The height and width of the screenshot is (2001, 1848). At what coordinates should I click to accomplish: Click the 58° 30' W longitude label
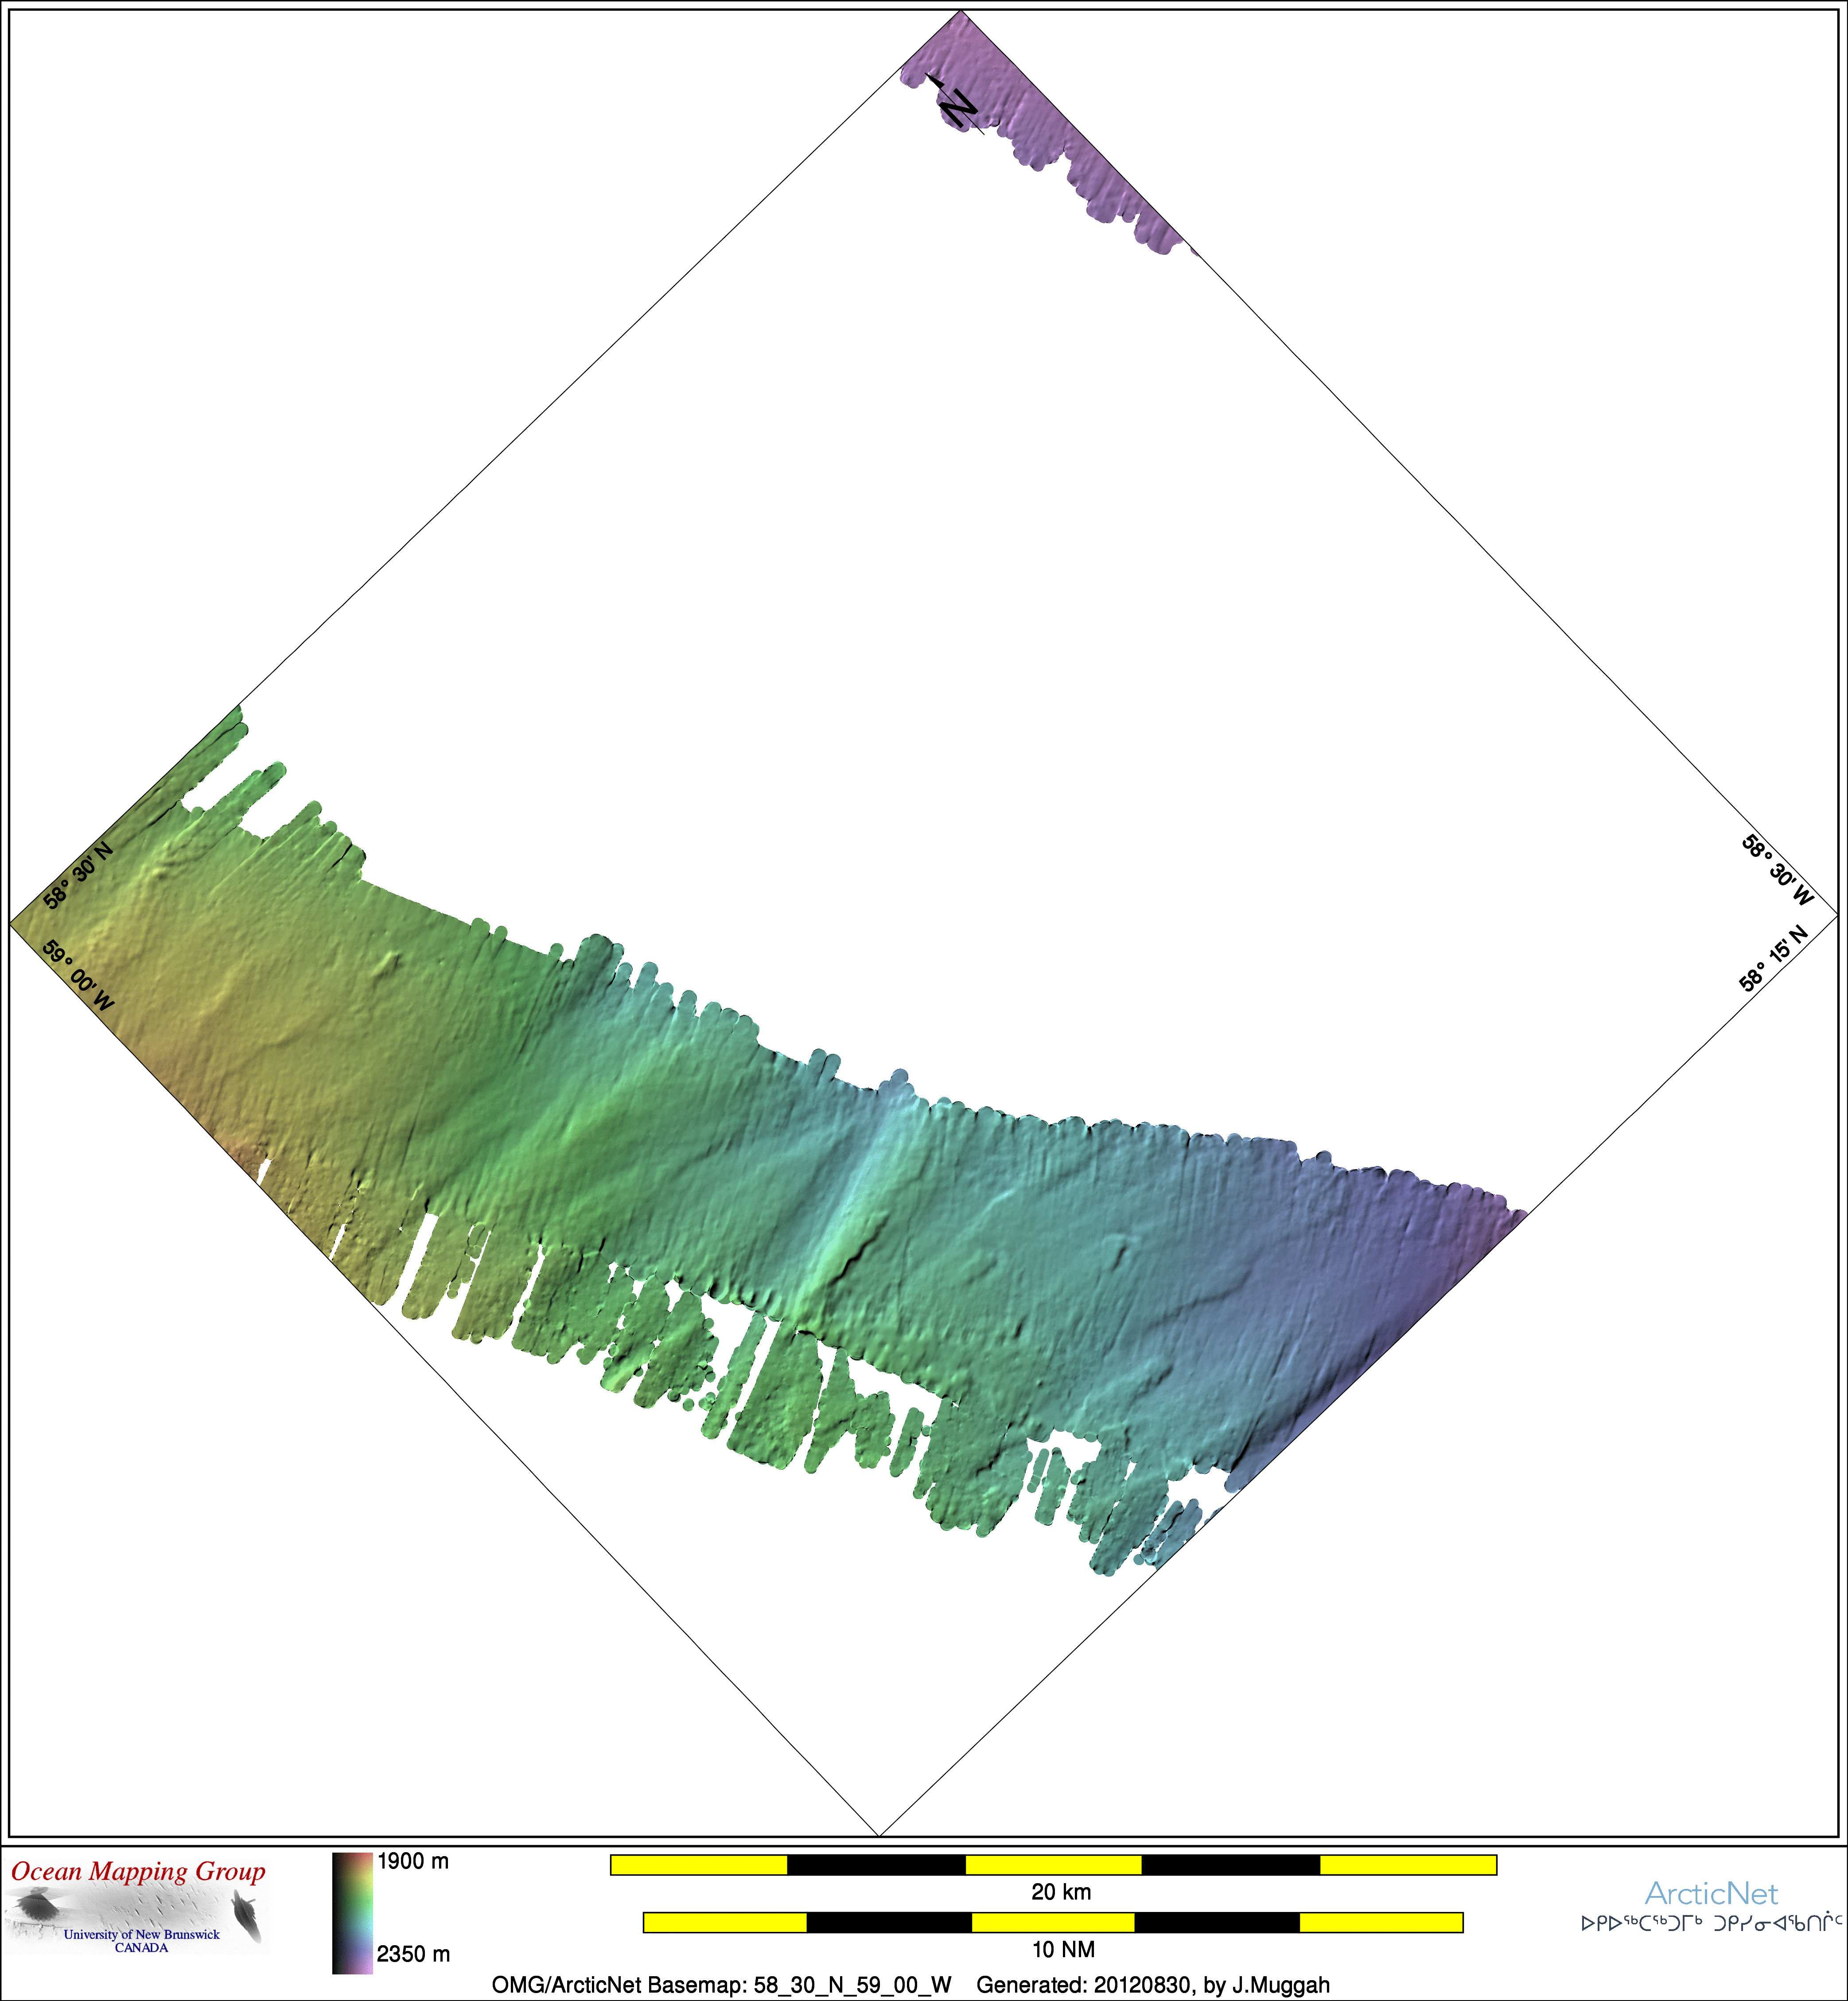[x=1777, y=870]
